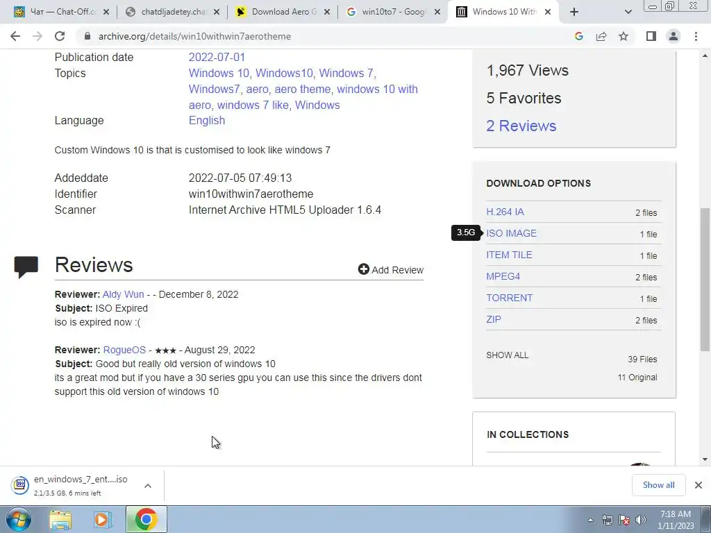Open the Windows 10 topic link
The width and height of the screenshot is (711, 533).
pos(219,73)
